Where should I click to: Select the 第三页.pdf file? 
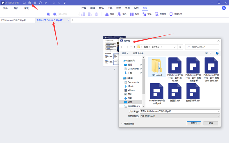175,93
